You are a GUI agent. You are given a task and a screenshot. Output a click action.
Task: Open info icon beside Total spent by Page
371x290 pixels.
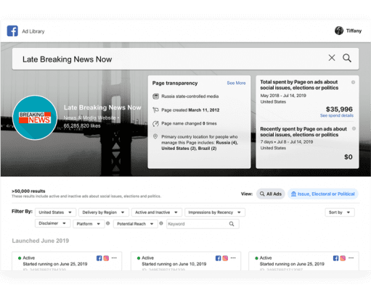coord(353,83)
